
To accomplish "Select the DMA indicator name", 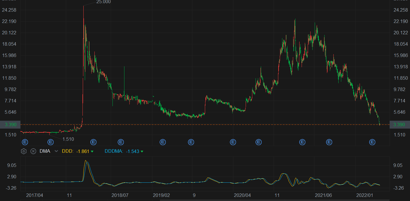I will click(45, 151).
